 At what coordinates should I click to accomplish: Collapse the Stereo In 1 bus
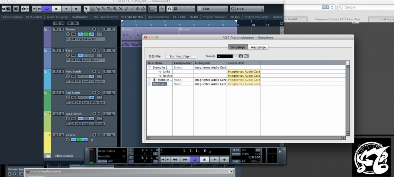tap(150, 67)
